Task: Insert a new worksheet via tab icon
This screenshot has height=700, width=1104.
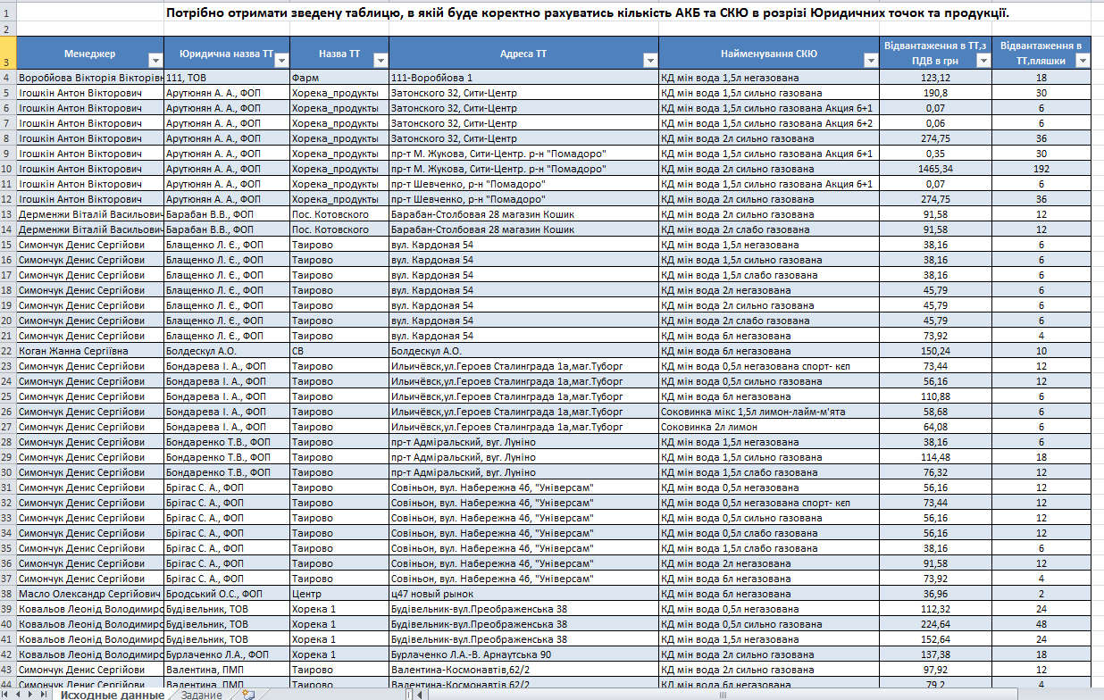Action: (248, 694)
